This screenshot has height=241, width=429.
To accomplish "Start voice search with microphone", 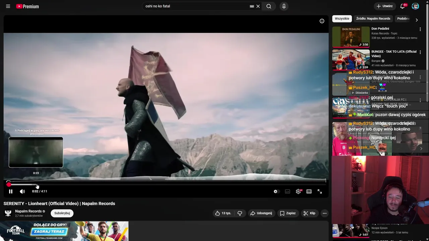I will point(284,6).
